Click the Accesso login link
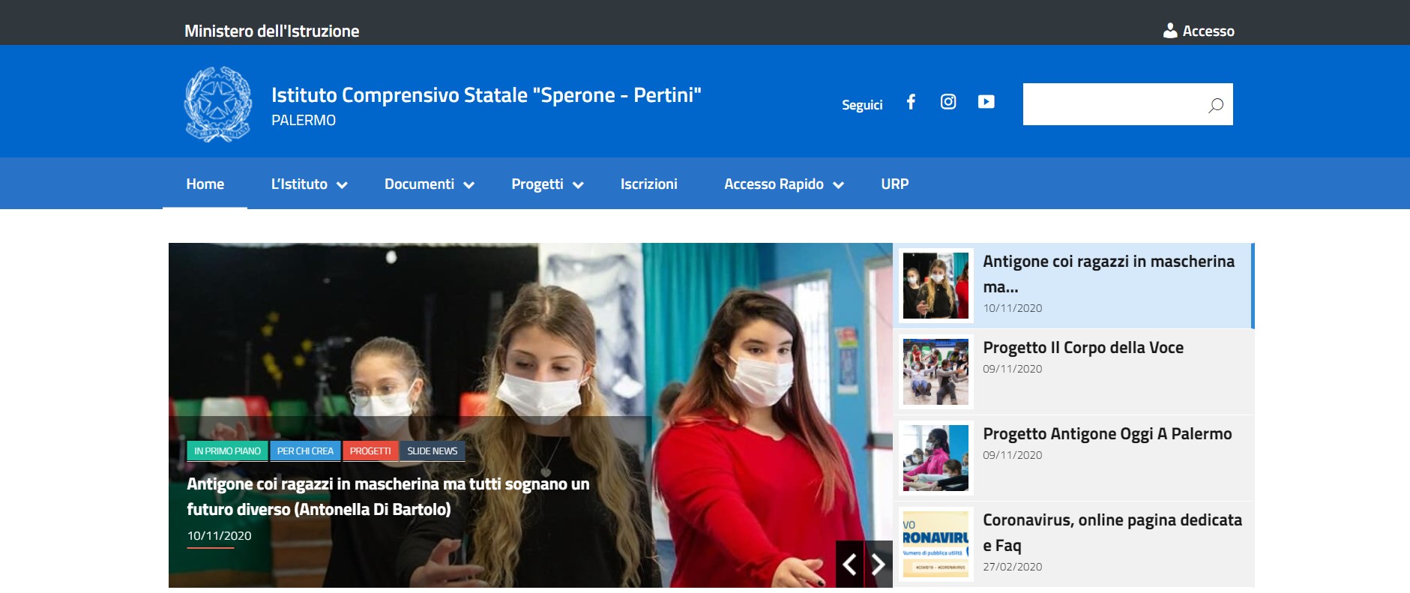The width and height of the screenshot is (1410, 593). pyautogui.click(x=1208, y=31)
